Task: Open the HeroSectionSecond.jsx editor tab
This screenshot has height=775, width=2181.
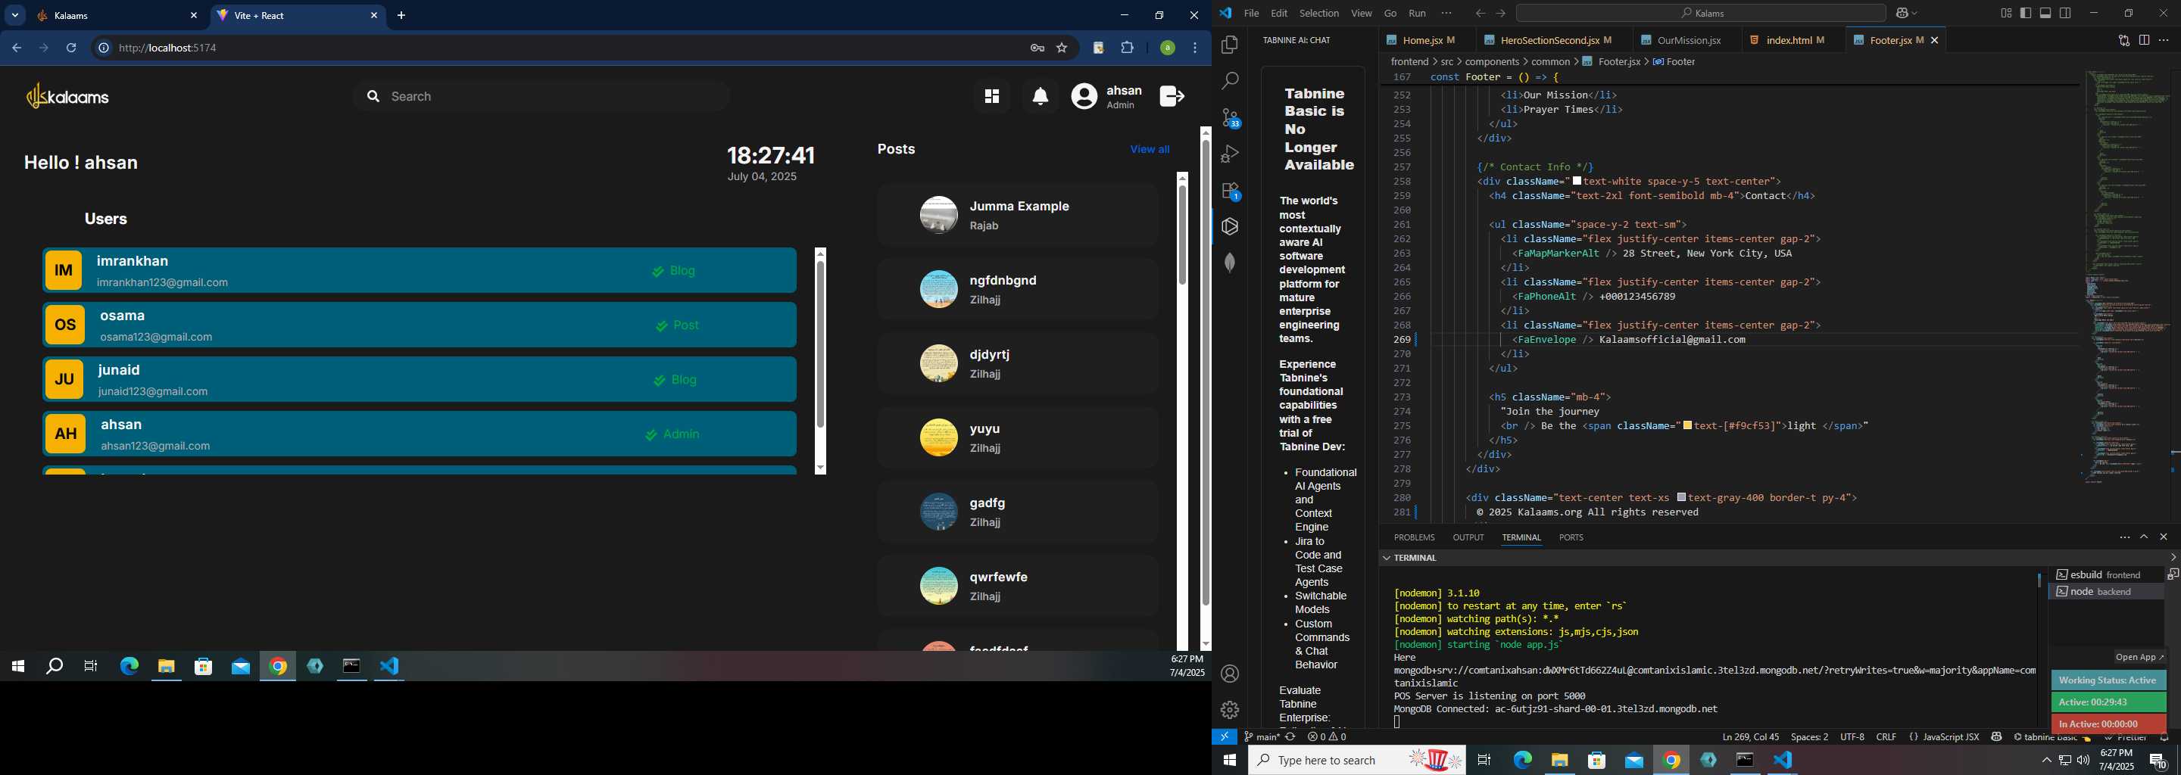Action: coord(1549,41)
